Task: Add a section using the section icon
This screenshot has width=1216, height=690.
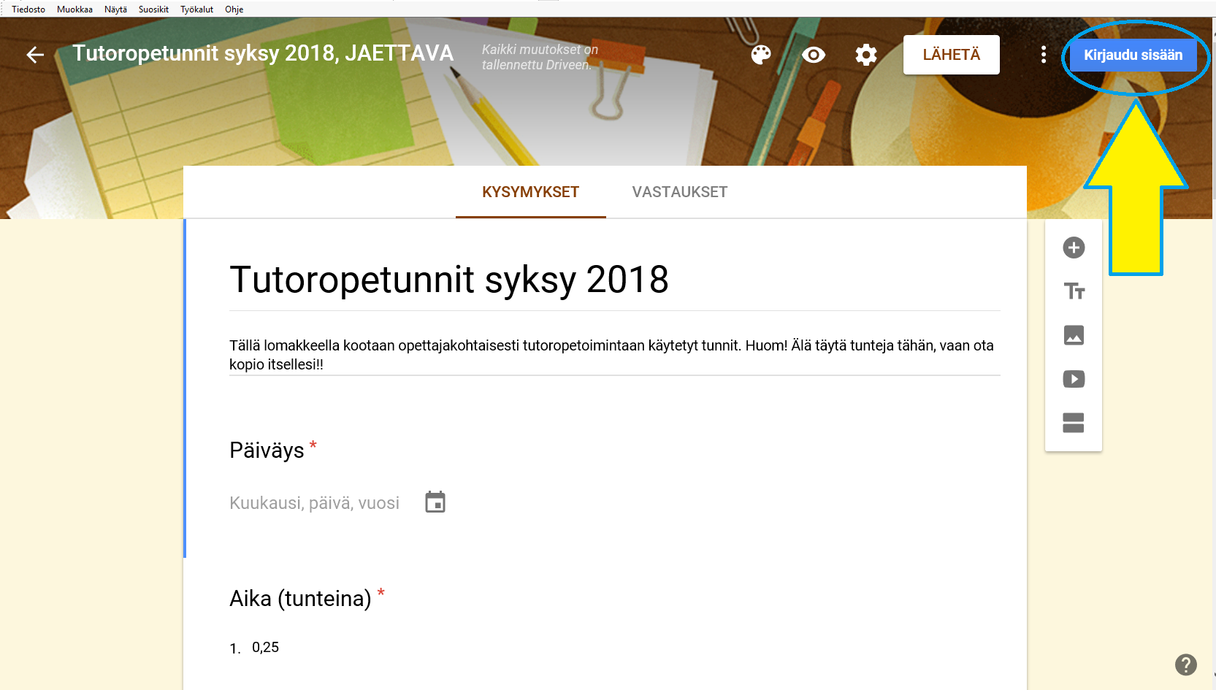Action: coord(1074,423)
